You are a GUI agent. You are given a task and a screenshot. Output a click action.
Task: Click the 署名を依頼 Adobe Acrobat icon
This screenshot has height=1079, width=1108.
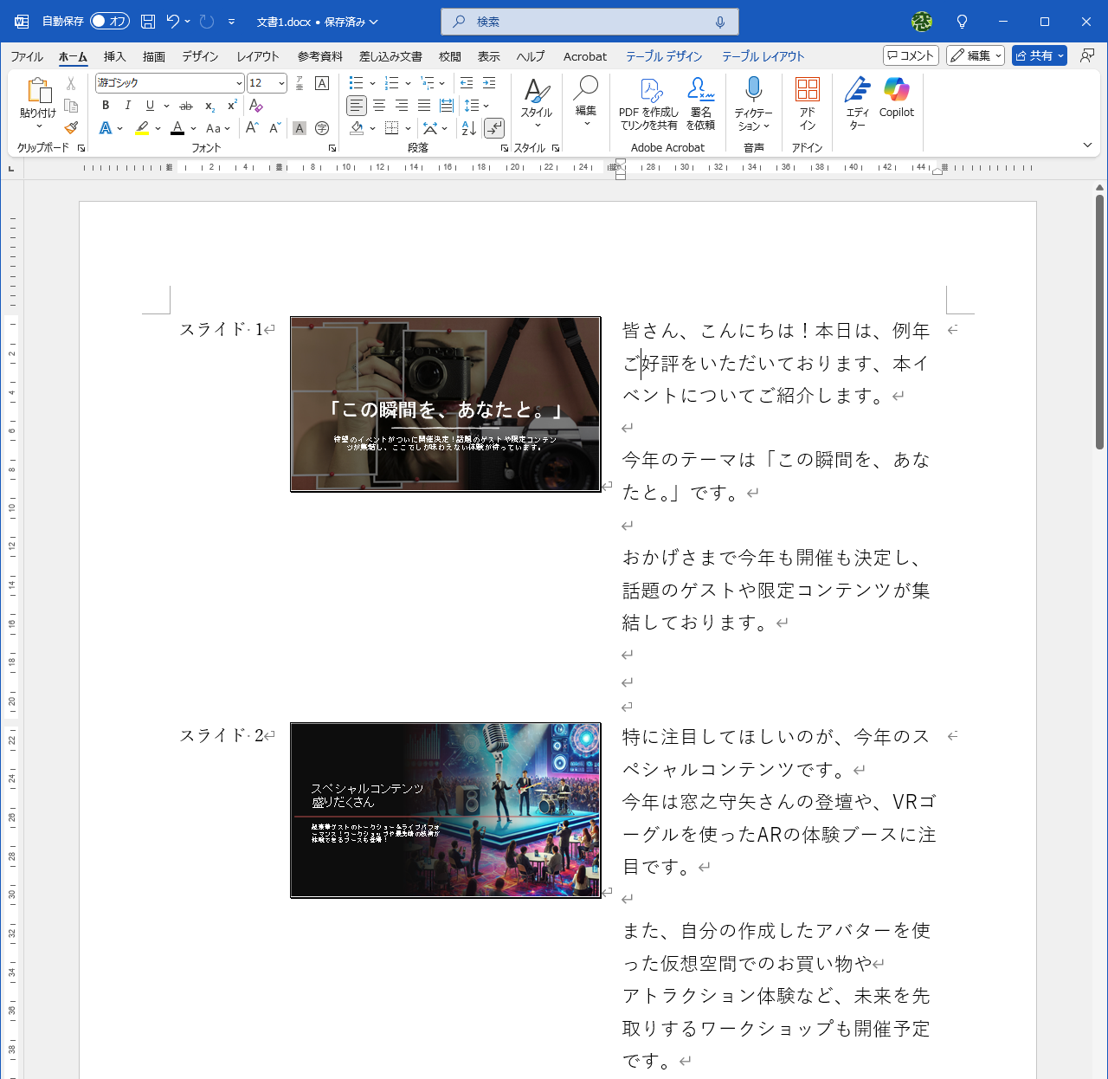[700, 102]
